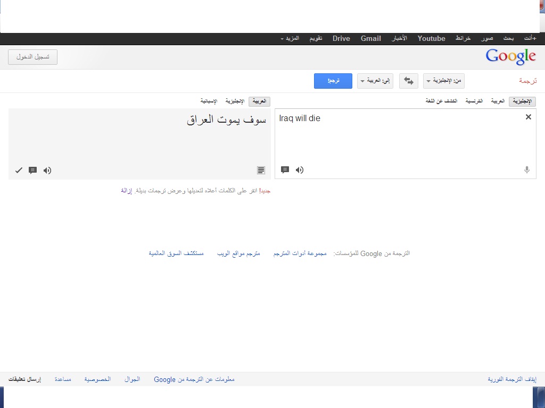The image size is (545, 408).
Task: Open Gmail from the top navigation bar
Action: (370, 39)
